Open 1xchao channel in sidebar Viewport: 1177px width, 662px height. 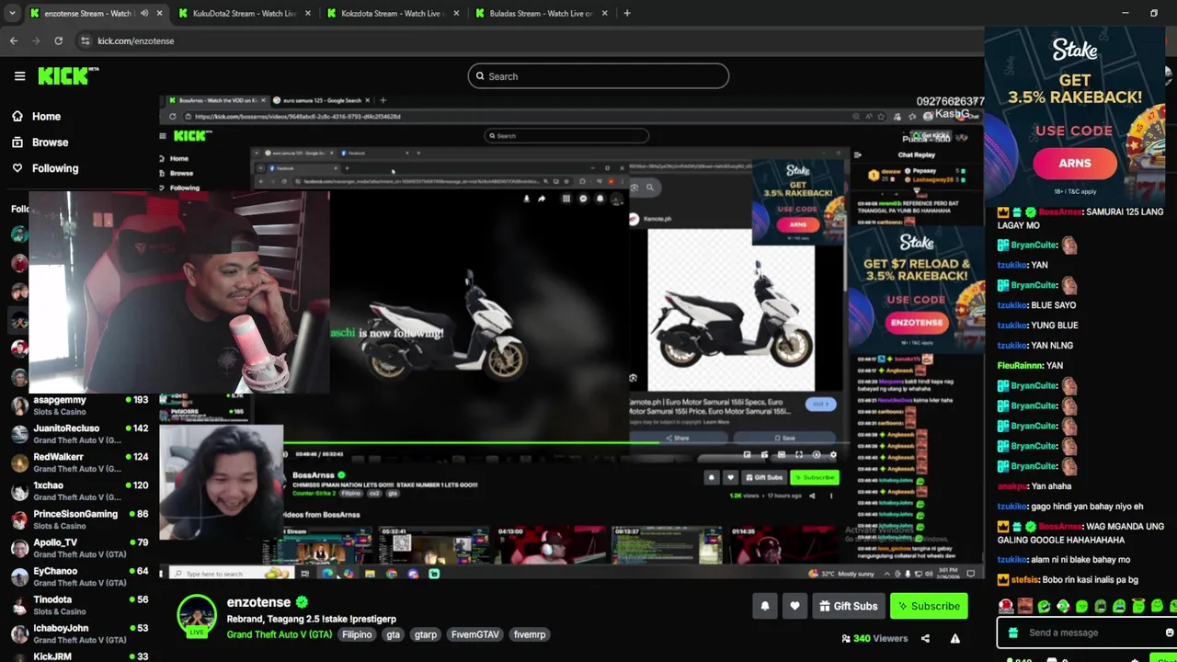79,491
